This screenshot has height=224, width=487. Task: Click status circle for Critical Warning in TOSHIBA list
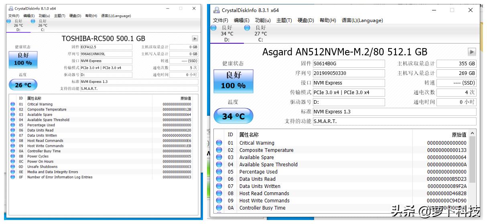pyautogui.click(x=13, y=104)
